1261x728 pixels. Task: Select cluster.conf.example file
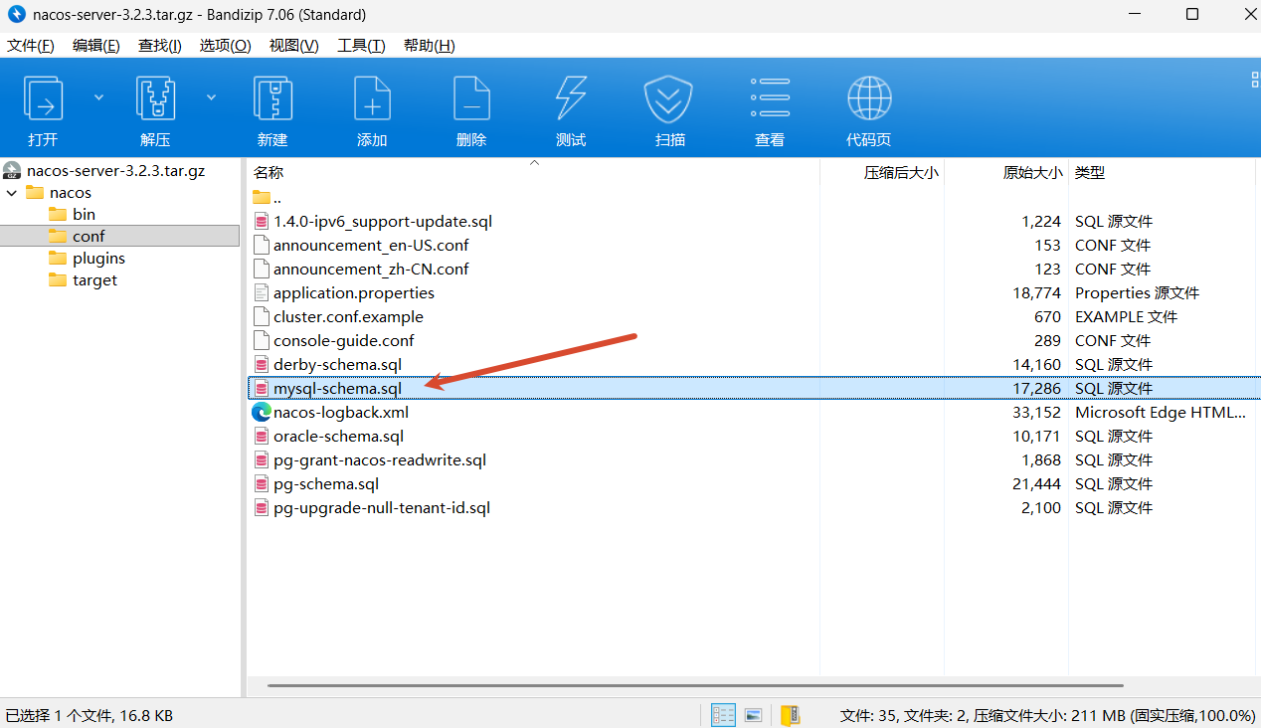pyautogui.click(x=348, y=316)
